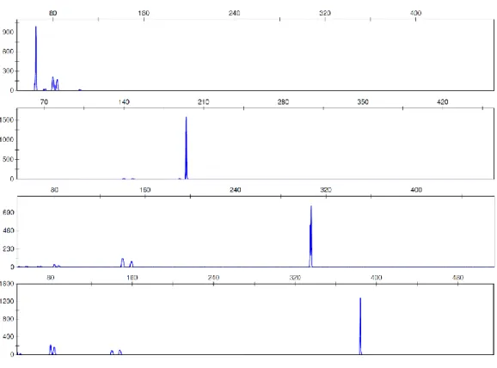The image size is (497, 368).
Task: Click the x-axis label "140" in the second panel
Action: click(124, 101)
